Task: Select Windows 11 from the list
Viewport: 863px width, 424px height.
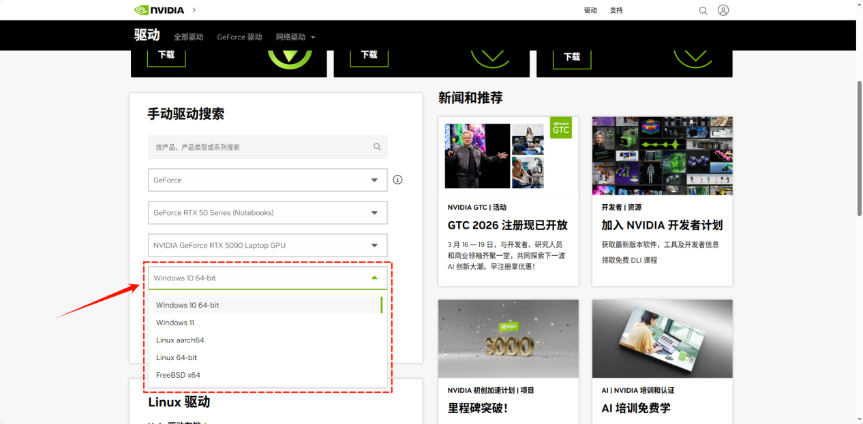Action: click(x=175, y=323)
